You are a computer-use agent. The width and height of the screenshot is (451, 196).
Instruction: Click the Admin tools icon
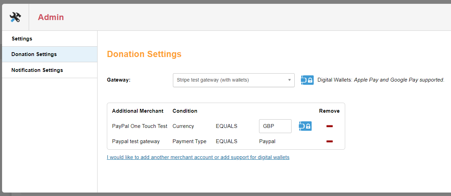point(15,17)
